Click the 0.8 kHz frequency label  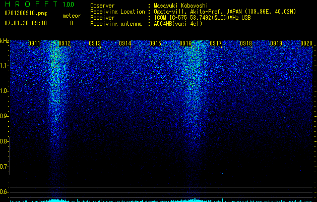4,141
